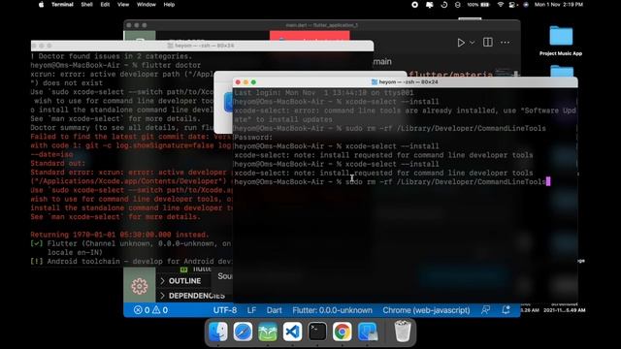This screenshot has height=349, width=621.
Task: Open date and time Mon 1 Nov
Action: tap(559, 5)
